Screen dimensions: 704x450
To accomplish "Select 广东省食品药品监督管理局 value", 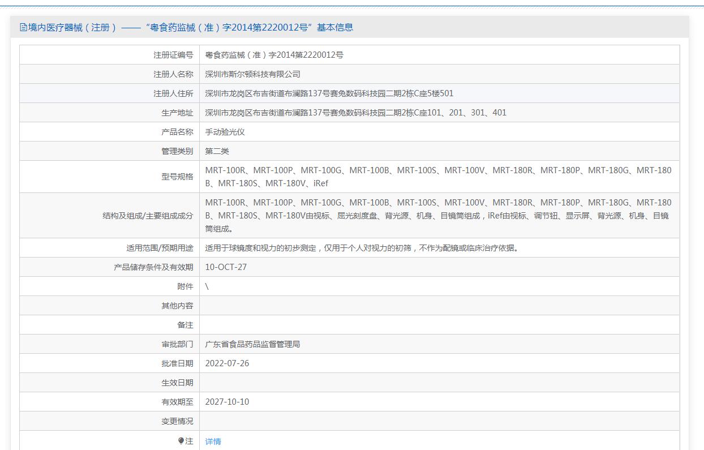I will [x=252, y=344].
